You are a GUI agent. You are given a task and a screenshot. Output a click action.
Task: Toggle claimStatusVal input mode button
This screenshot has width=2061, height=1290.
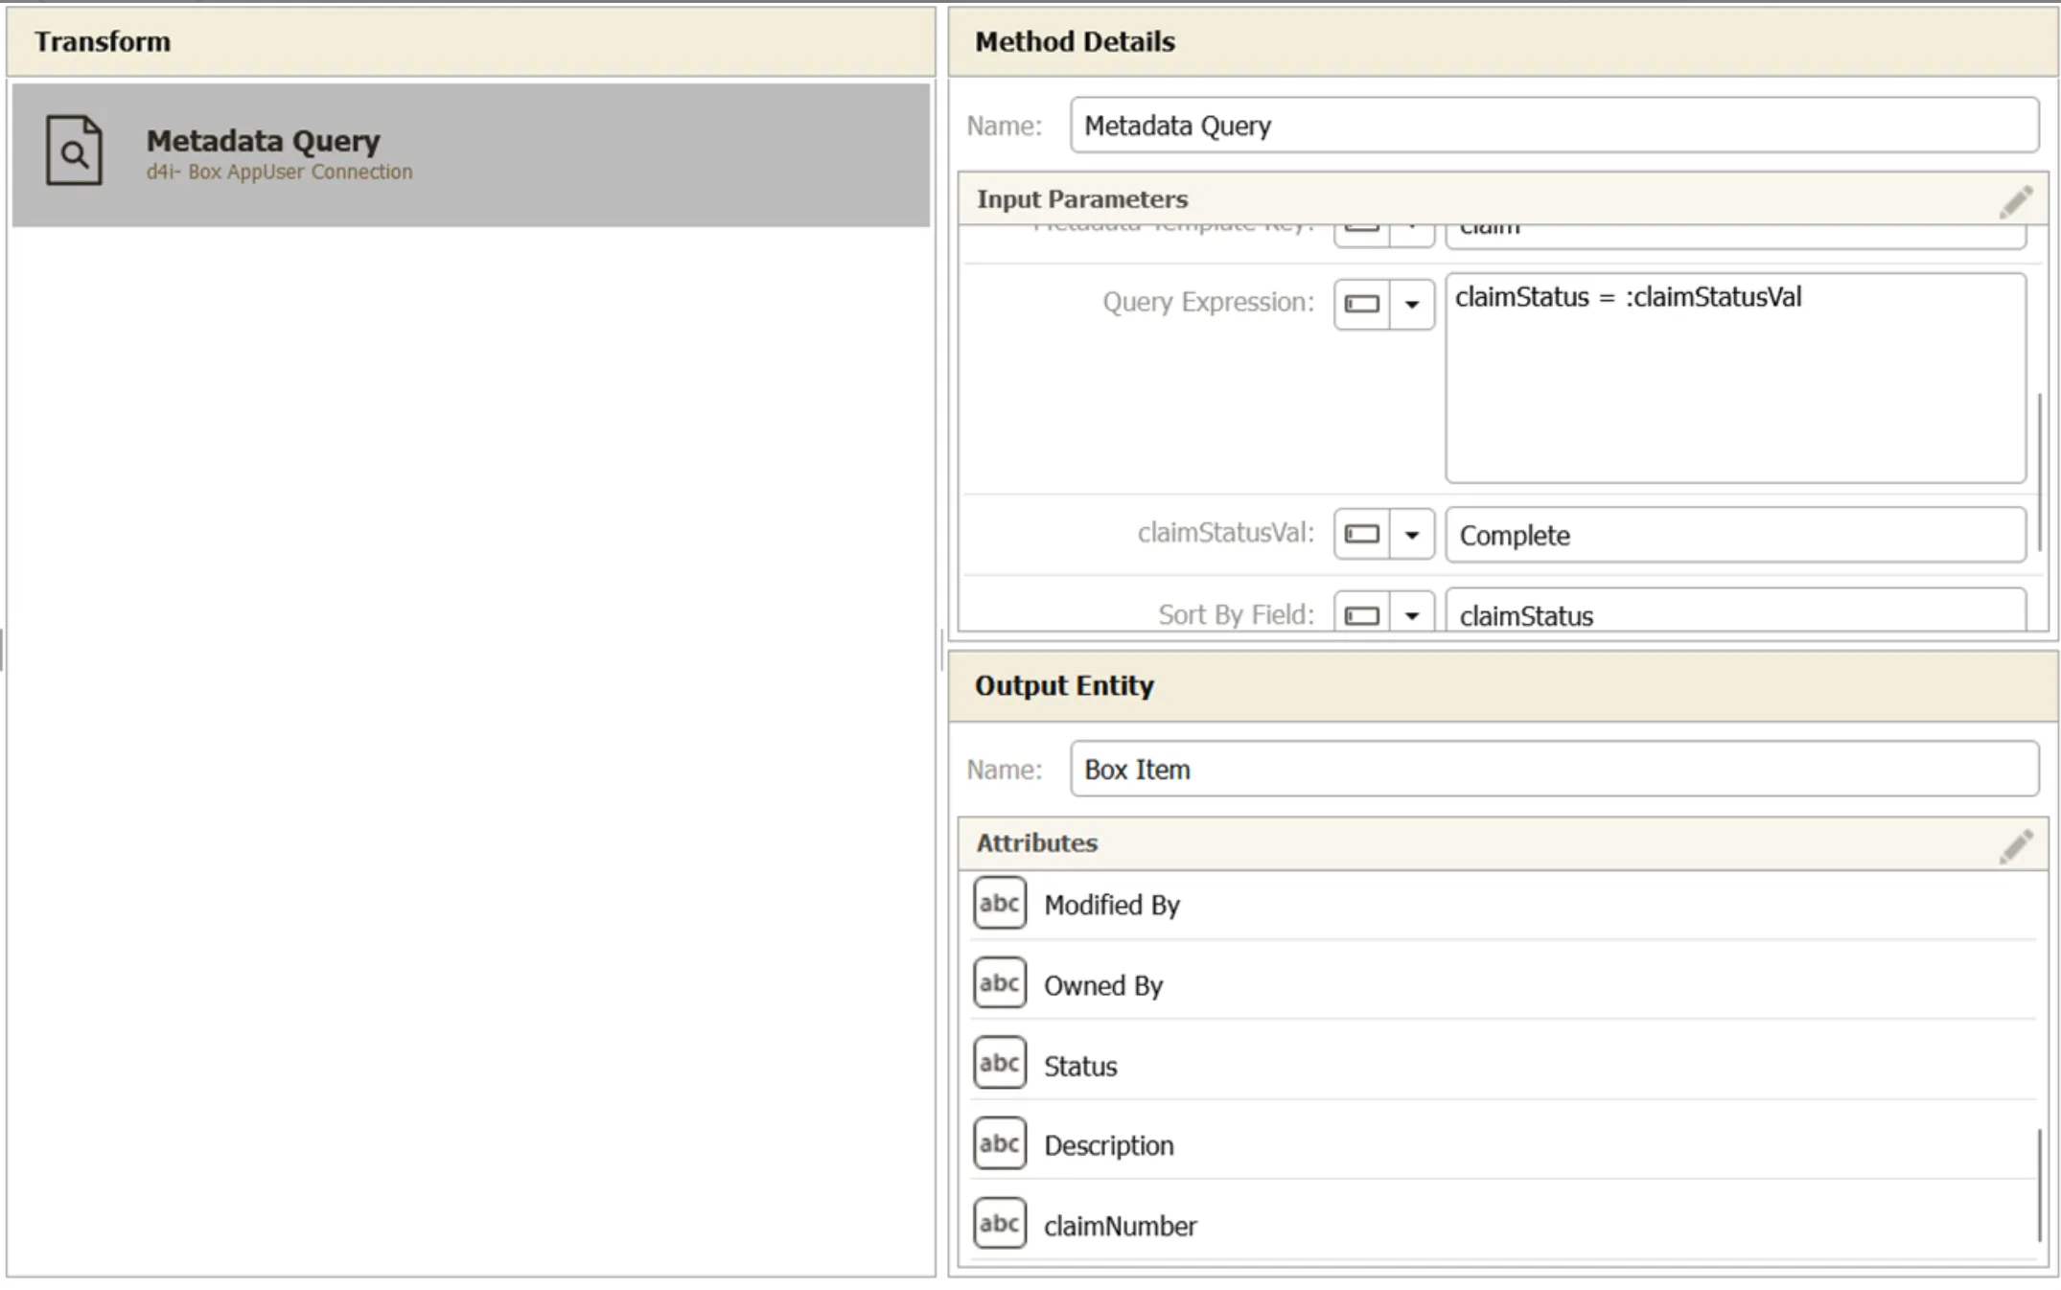(1362, 534)
